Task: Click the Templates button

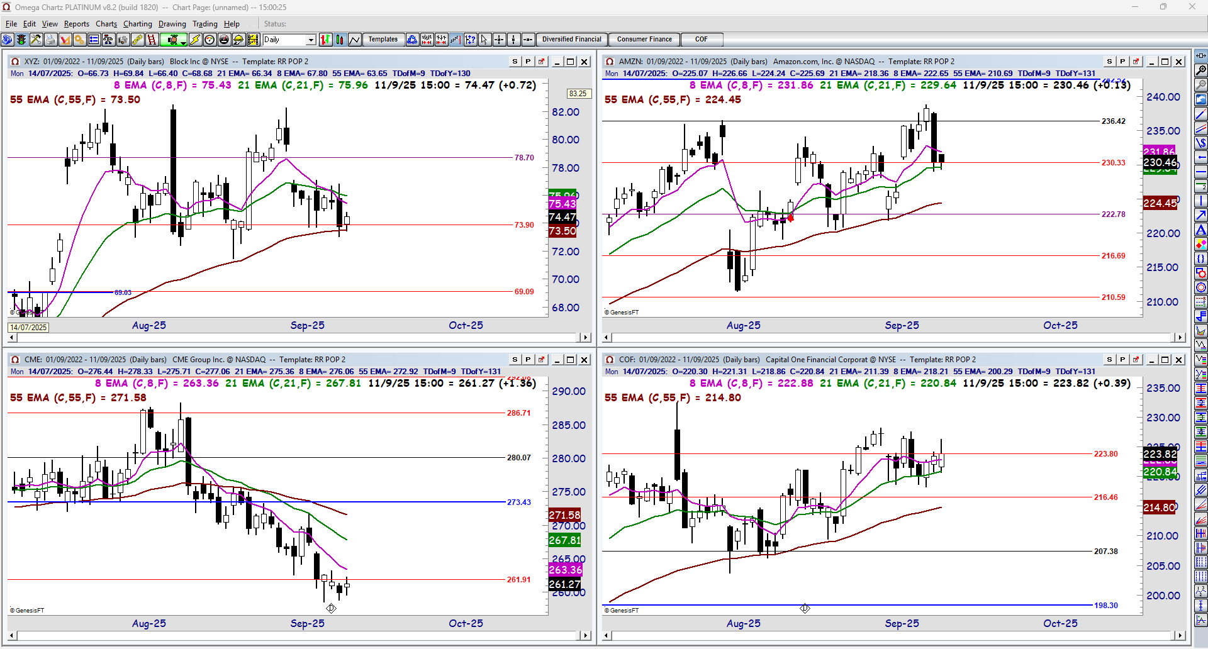Action: [x=383, y=40]
